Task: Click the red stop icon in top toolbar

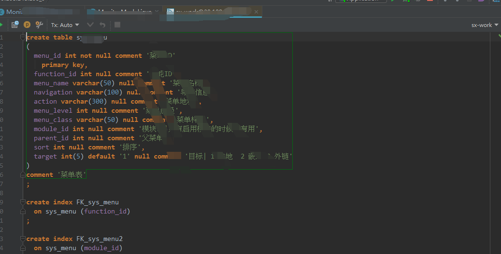Action: [430, 1]
